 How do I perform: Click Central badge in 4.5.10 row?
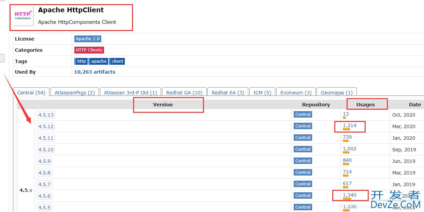coord(303,149)
